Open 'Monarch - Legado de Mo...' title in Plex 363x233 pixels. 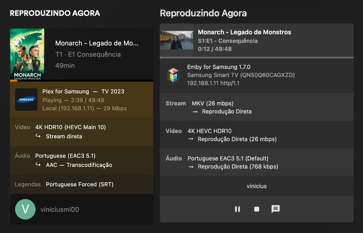97,43
